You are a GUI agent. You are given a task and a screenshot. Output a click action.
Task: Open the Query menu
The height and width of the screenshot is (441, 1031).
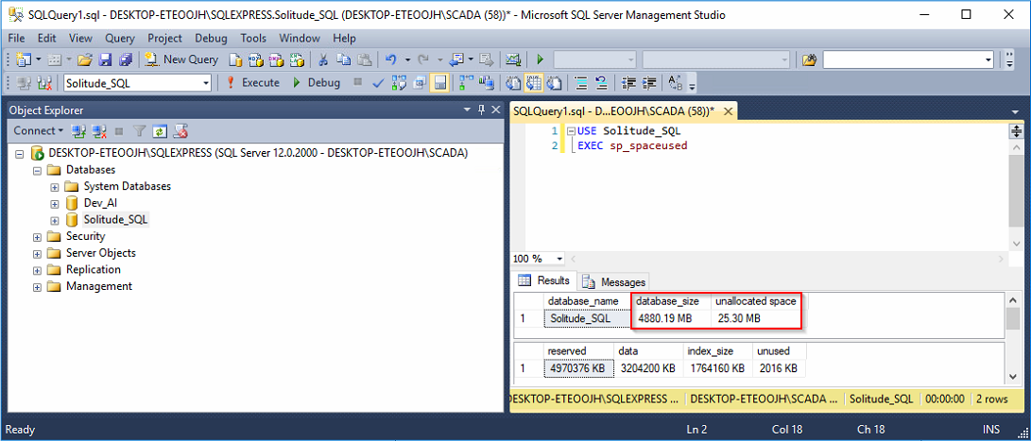pos(120,39)
